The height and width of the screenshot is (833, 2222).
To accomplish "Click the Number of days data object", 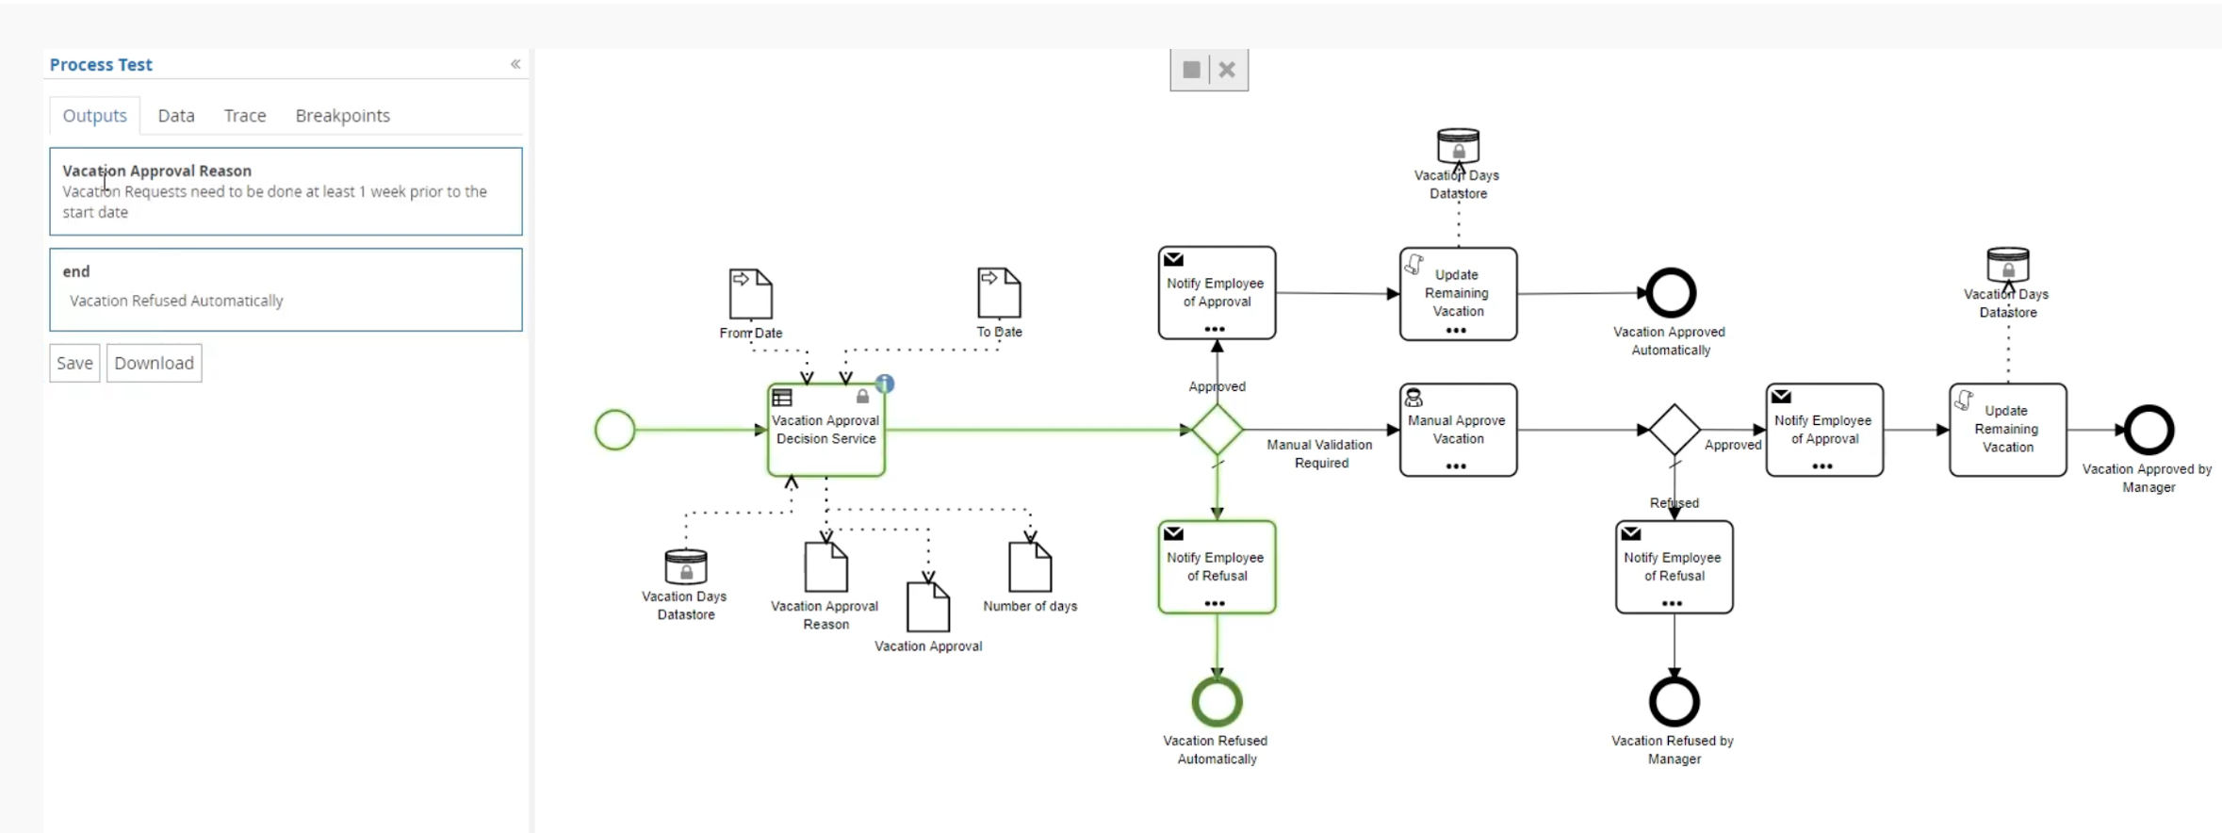I will click(1030, 566).
